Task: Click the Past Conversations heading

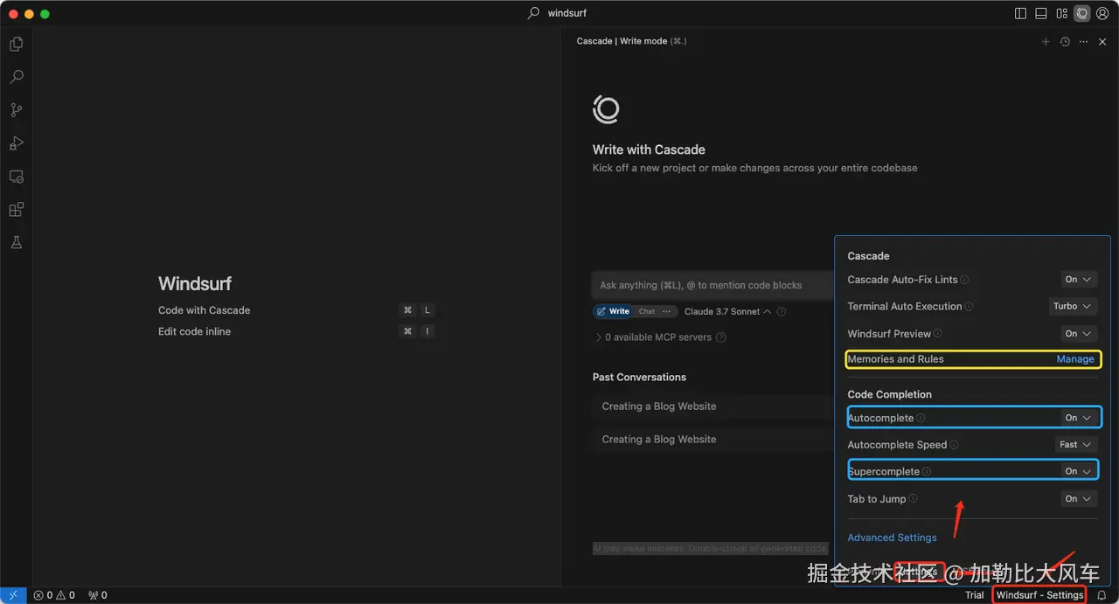Action: pos(639,378)
